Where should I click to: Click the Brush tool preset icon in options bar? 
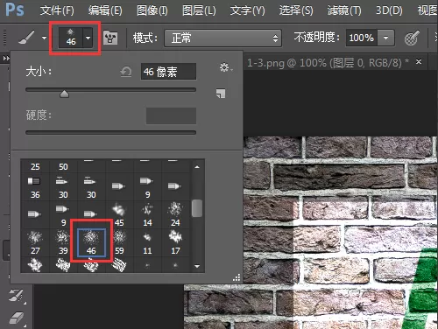coord(26,38)
